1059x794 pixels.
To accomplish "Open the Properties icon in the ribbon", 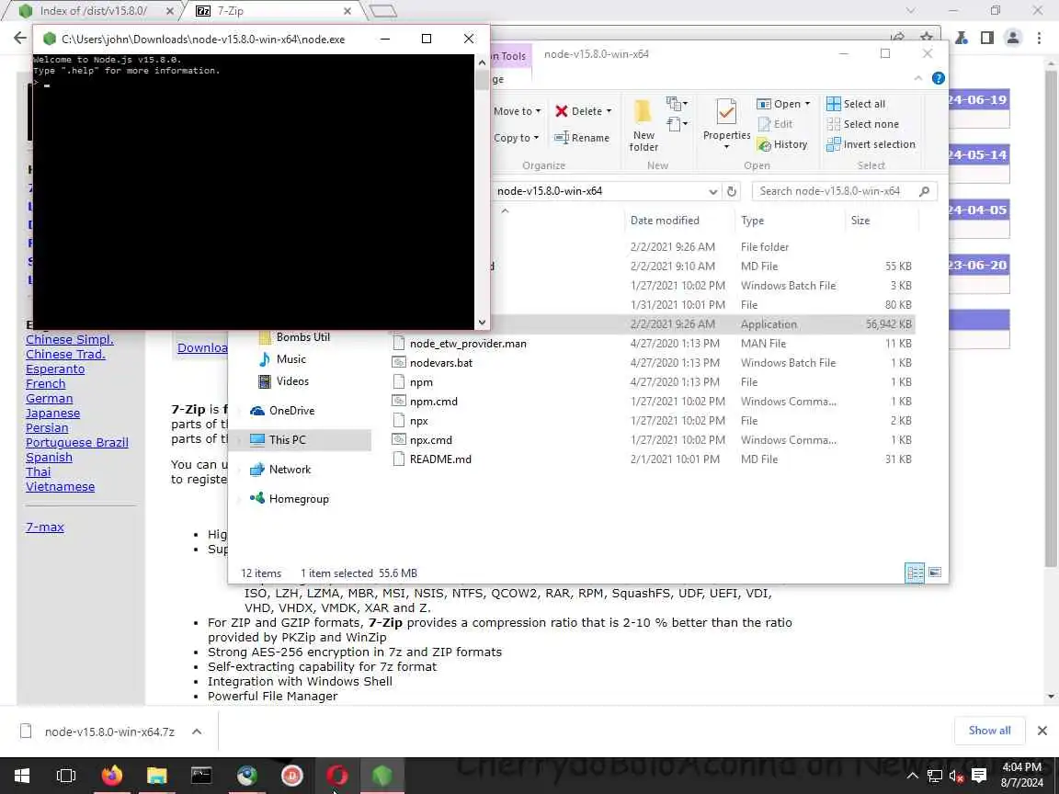I will coord(726,111).
